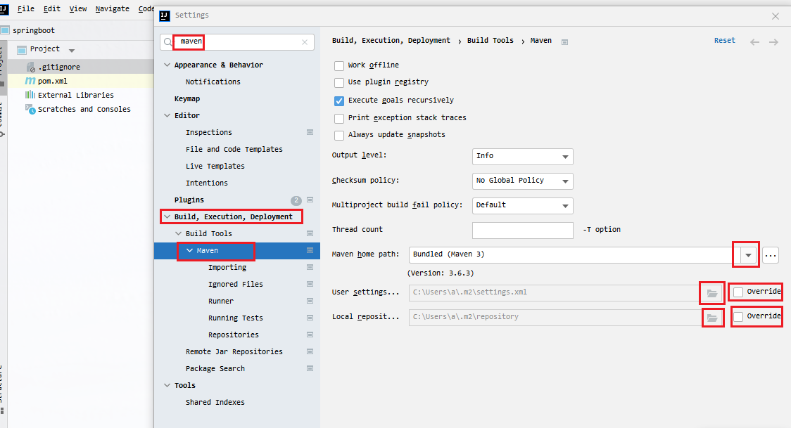The height and width of the screenshot is (428, 791).
Task: Open the Checksum policy dropdown
Action: 523,181
